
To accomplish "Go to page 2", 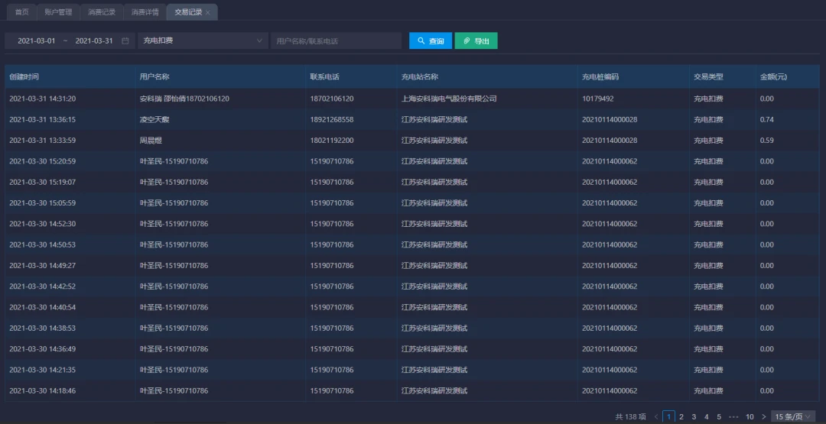I will coord(681,416).
